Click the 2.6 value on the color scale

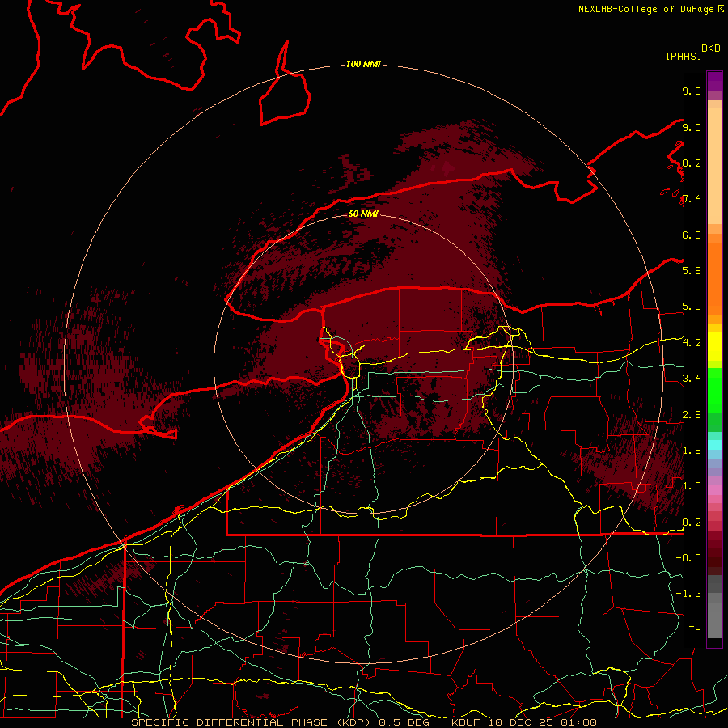(692, 415)
